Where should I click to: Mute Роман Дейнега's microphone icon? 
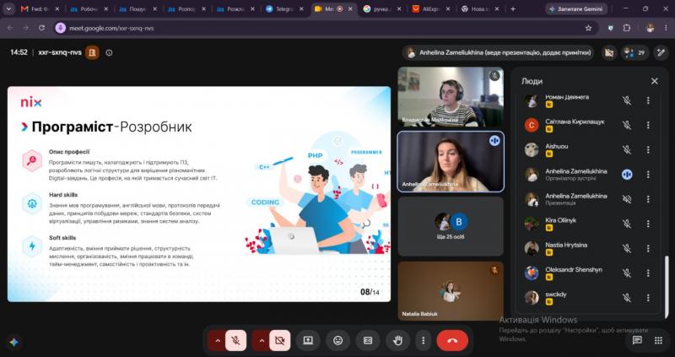[x=627, y=100]
